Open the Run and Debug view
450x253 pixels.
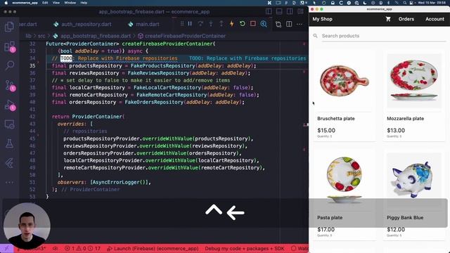click(10, 105)
